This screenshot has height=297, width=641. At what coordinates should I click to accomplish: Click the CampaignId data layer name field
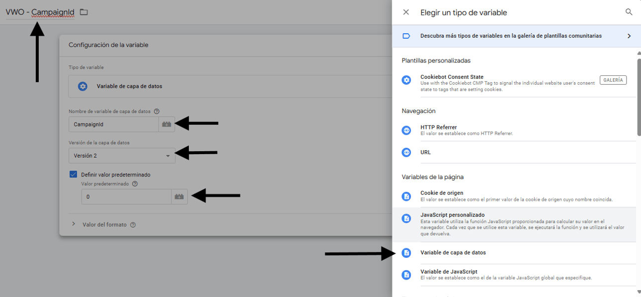pos(114,124)
